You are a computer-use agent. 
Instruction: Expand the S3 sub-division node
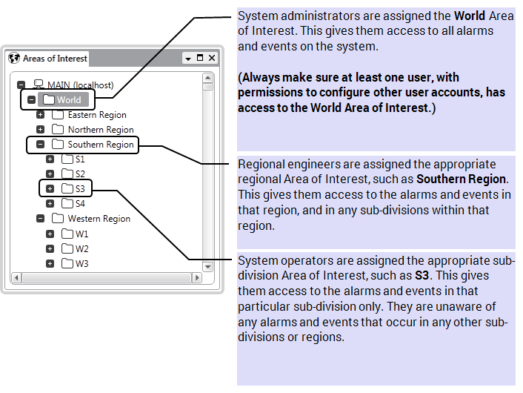[x=50, y=189]
